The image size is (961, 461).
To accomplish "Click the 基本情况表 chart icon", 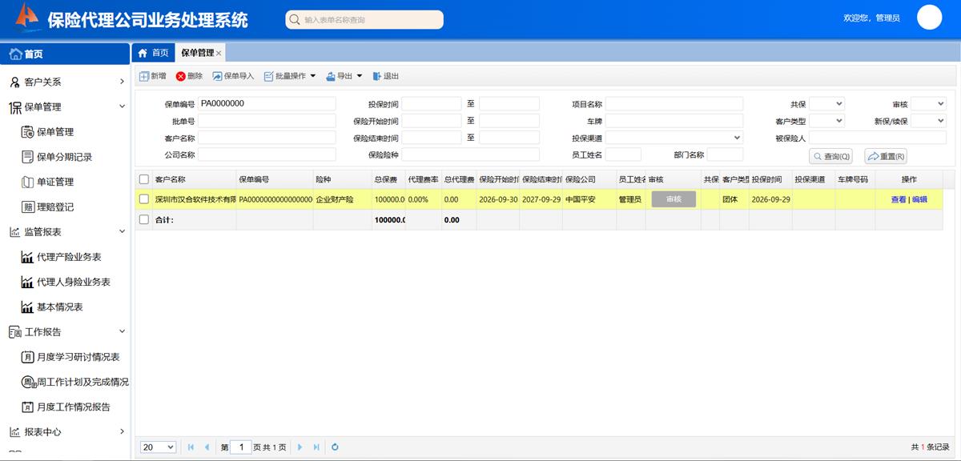I will [27, 307].
